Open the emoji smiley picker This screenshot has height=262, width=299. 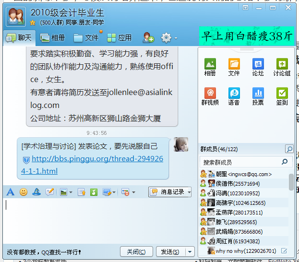(24, 192)
